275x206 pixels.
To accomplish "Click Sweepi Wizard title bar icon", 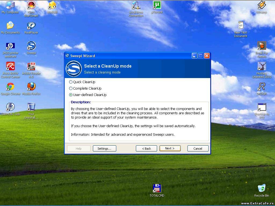I will 67,56.
